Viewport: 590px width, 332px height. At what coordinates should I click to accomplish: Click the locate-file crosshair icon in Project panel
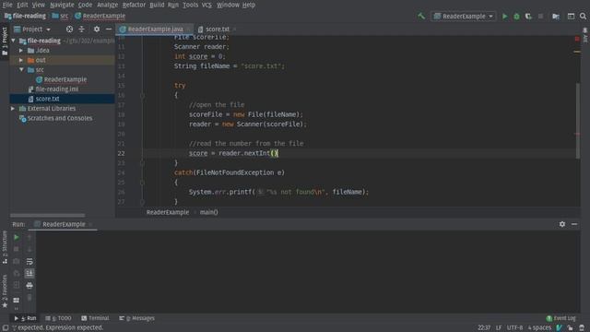(x=69, y=29)
